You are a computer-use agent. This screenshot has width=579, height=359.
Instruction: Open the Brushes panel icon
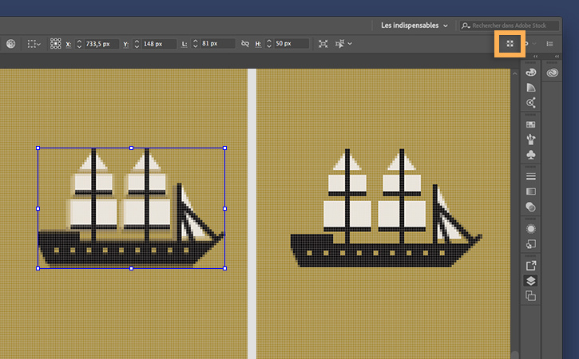530,140
